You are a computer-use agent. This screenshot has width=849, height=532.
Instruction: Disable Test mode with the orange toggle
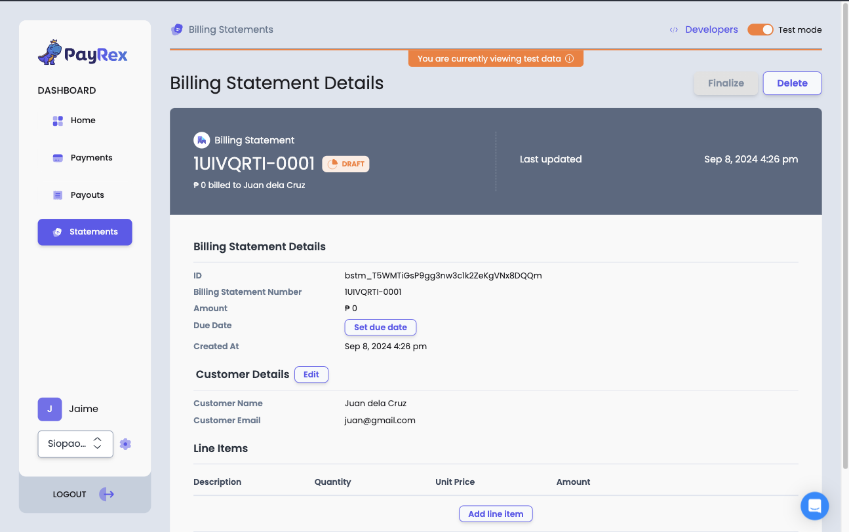(760, 29)
